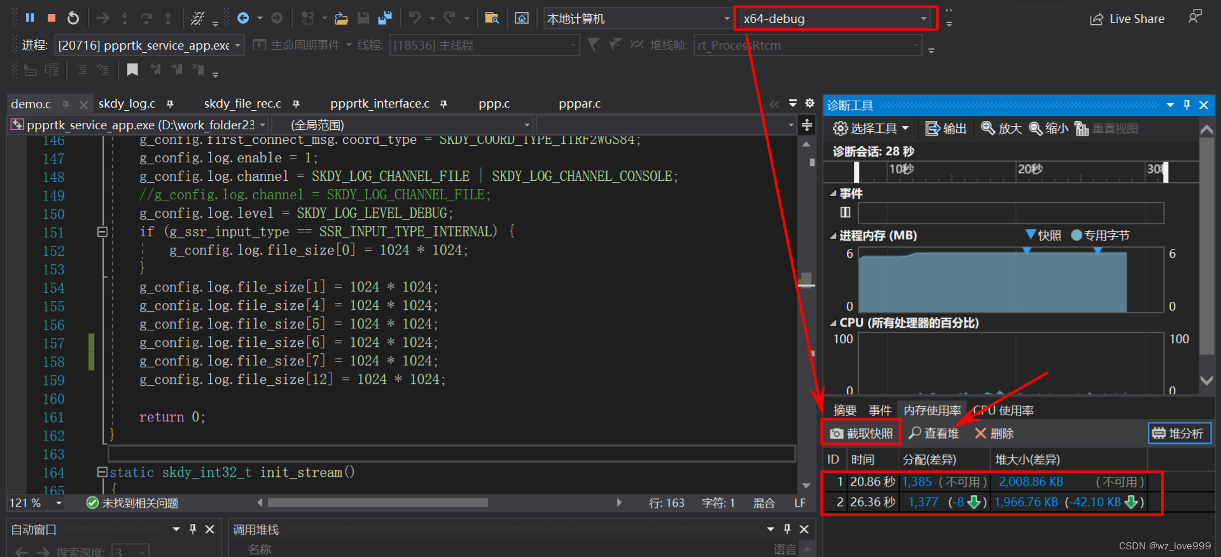The height and width of the screenshot is (557, 1221).
Task: Pin the Autos window
Action: [x=193, y=529]
